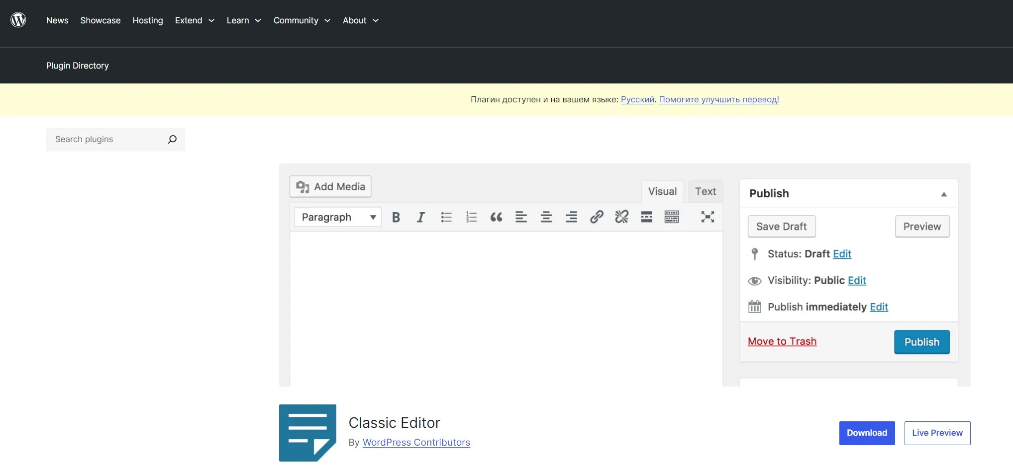Image resolution: width=1013 pixels, height=469 pixels.
Task: Open the Paragraph format dropdown
Action: click(338, 217)
